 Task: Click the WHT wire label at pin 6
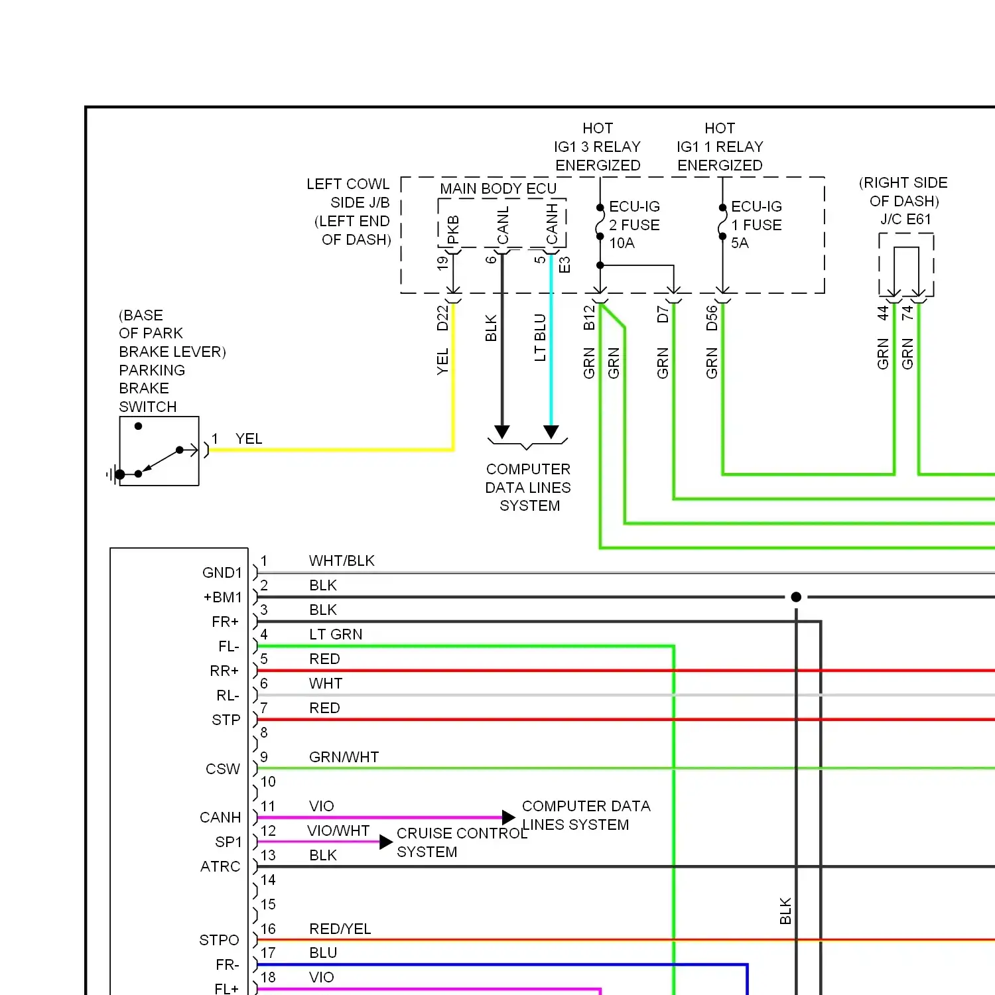tap(326, 683)
